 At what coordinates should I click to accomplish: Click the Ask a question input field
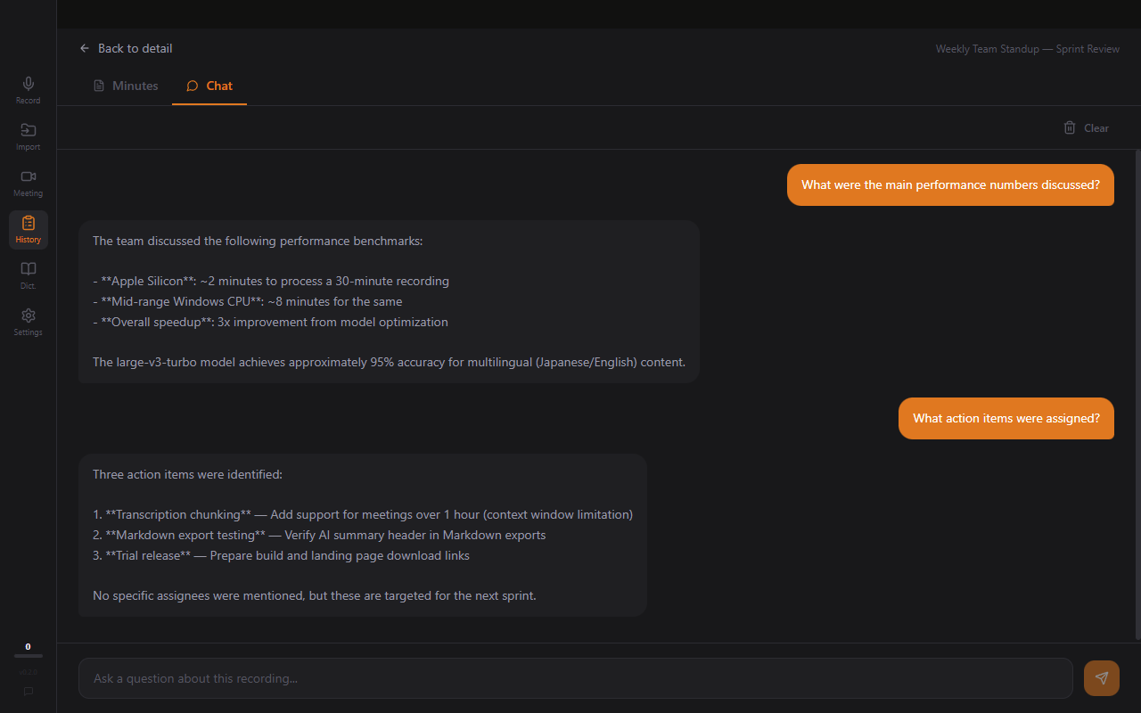pos(574,678)
